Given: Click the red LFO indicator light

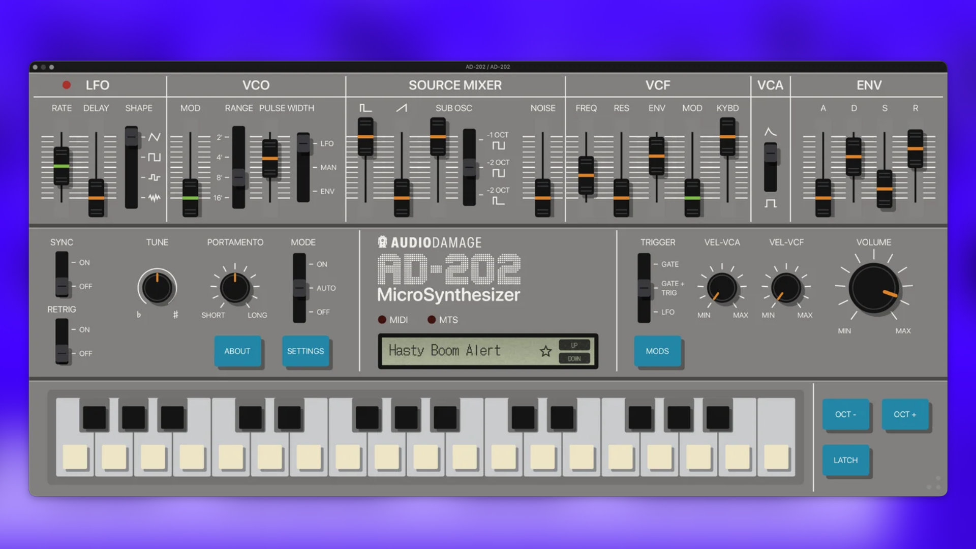Looking at the screenshot, I should click(x=66, y=85).
